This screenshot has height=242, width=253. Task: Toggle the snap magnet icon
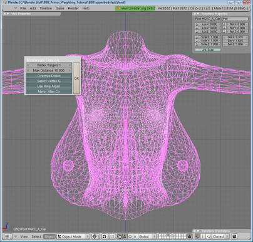click(197, 236)
